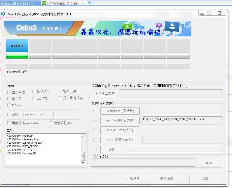Click the ID:COM[端口号] label
This screenshot has height=188, width=232.
tap(17, 72)
